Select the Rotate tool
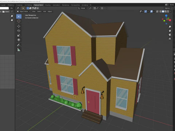Viewport: 175px width, 131px height. pyautogui.click(x=19, y=31)
